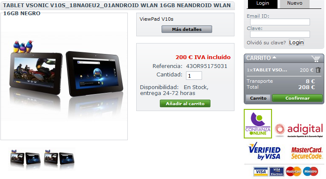Focus the Email ID input field

point(280,22)
